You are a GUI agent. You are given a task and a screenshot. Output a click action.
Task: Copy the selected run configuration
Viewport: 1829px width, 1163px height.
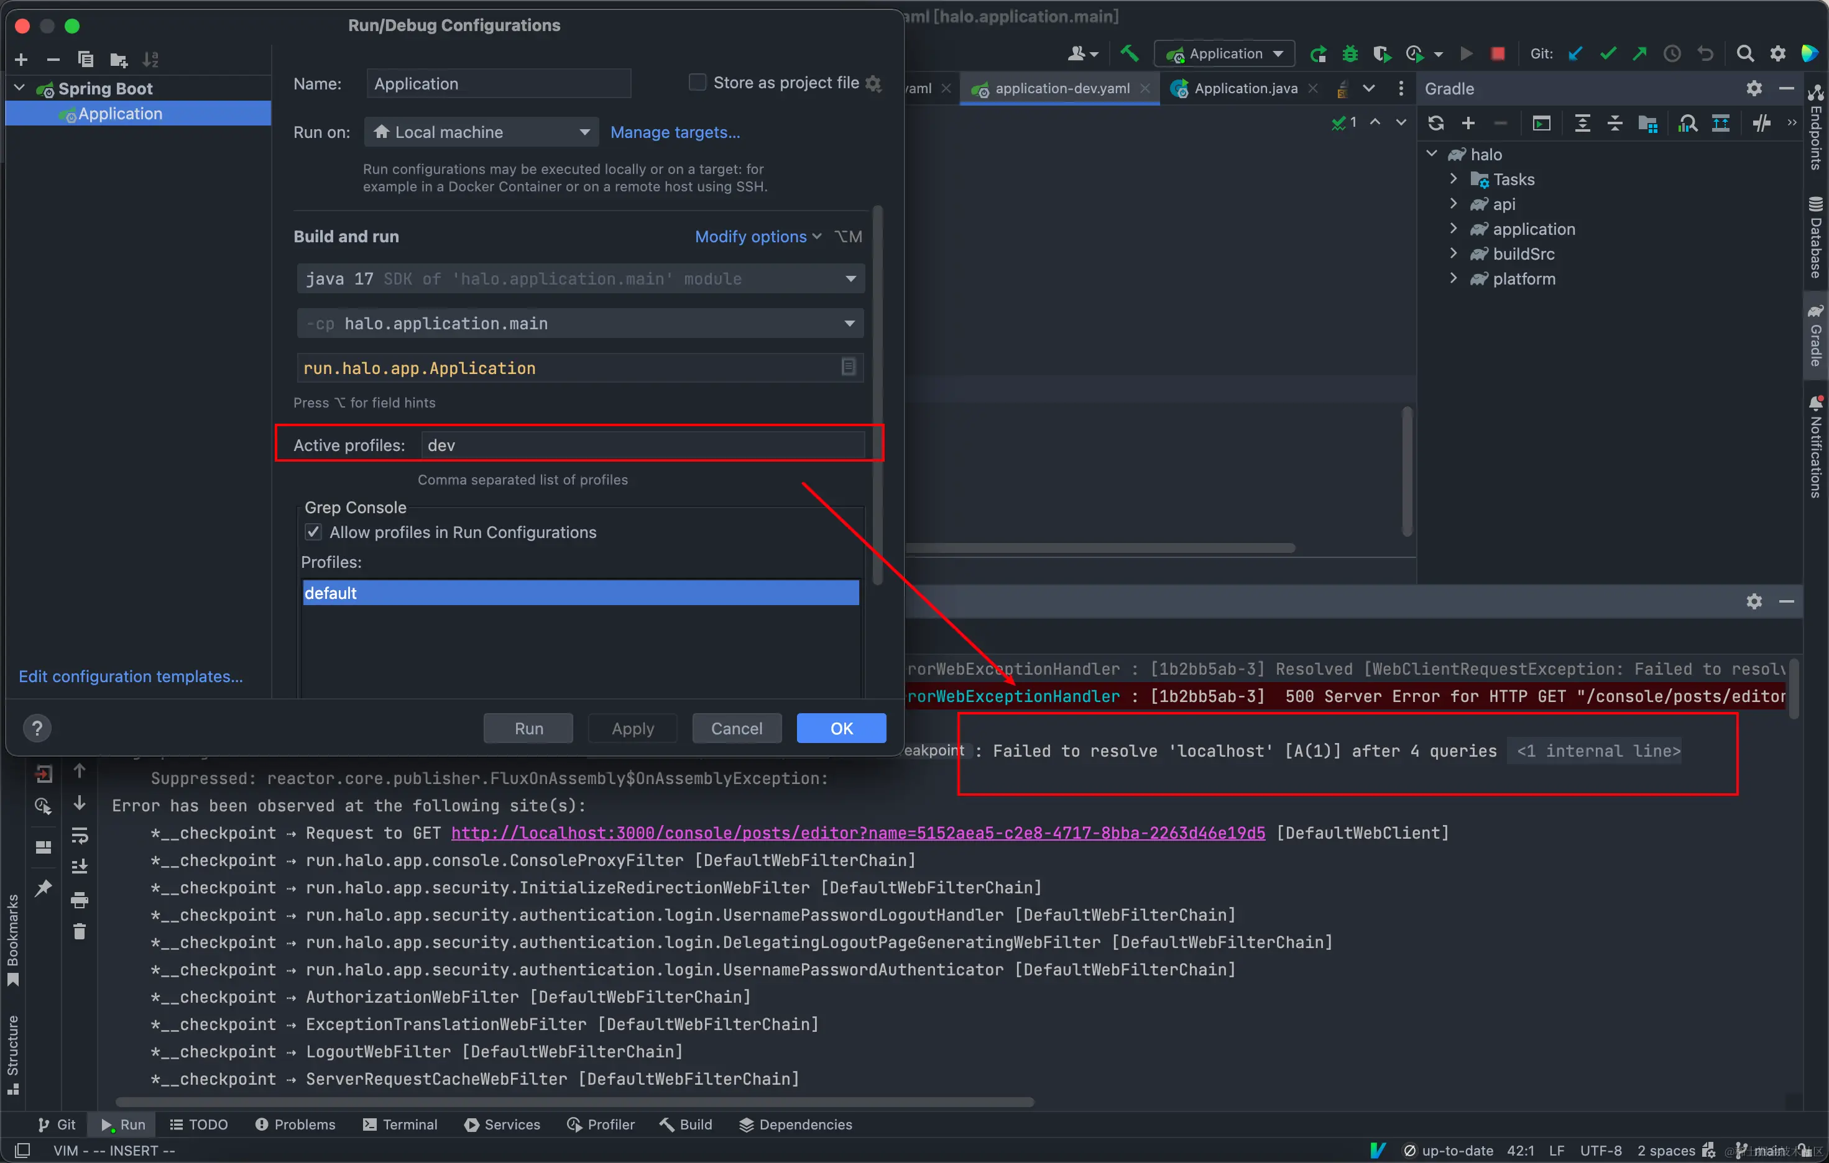[86, 59]
